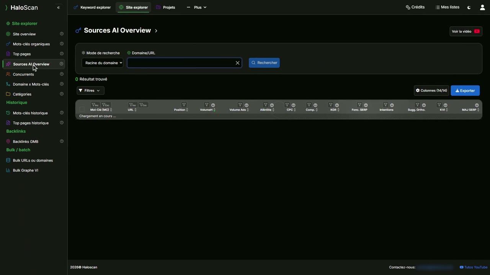Screen dimensions: 490x275
Task: Click the Exc filter icon for URL
Action: pyautogui.click(x=144, y=105)
